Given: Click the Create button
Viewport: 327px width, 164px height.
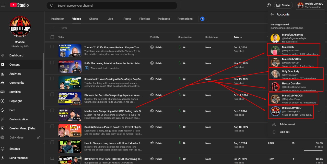Looking at the screenshot, I should pyautogui.click(x=283, y=5).
